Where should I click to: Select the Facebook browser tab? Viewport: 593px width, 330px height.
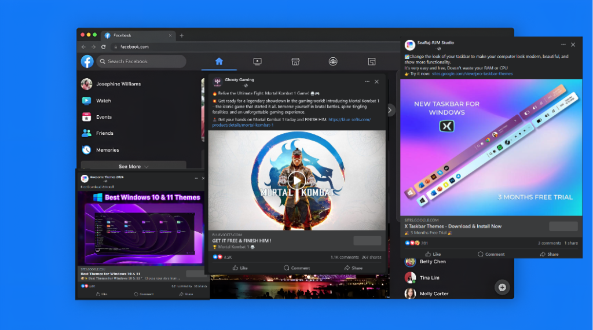(138, 35)
